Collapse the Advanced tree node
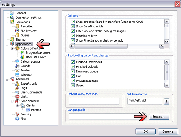Screen dimensions: 181x137 (x=7, y=79)
